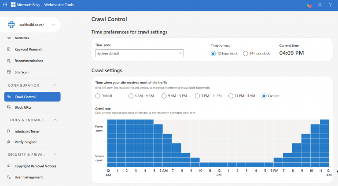The image size is (338, 186).
Task: Click the Recommendations sidebar icon
Action: 9,61
